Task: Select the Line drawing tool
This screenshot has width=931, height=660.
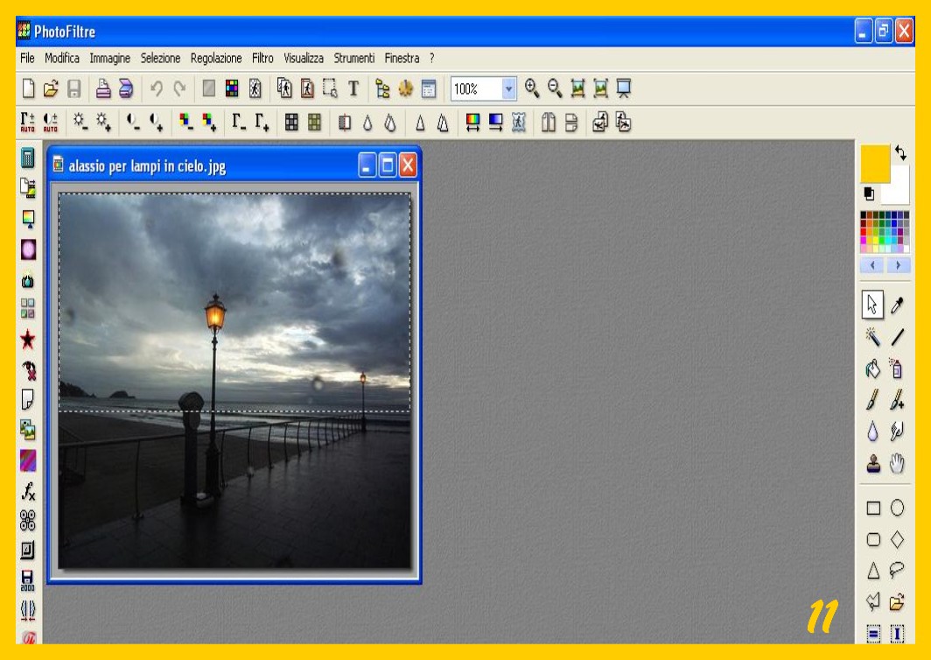Action: click(x=897, y=337)
